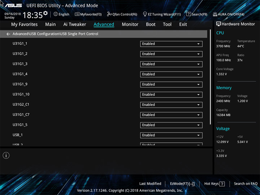Switch to the My Favorites tab

pos(25,25)
